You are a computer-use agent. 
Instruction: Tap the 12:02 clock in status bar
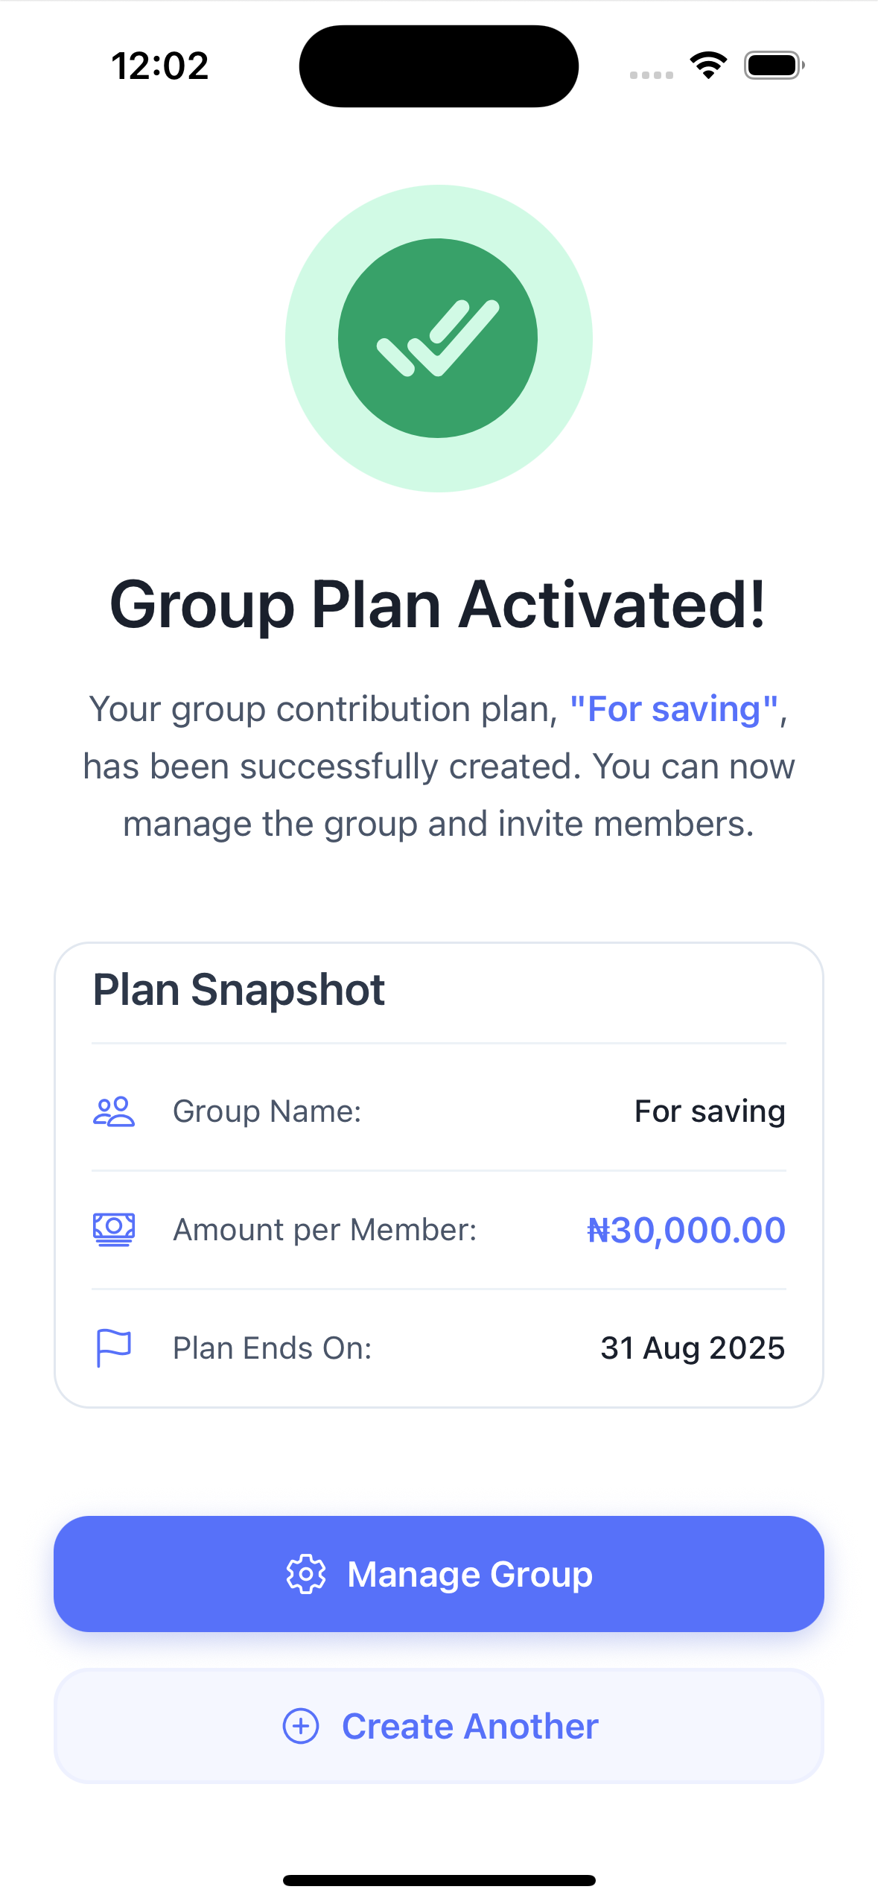(x=160, y=66)
